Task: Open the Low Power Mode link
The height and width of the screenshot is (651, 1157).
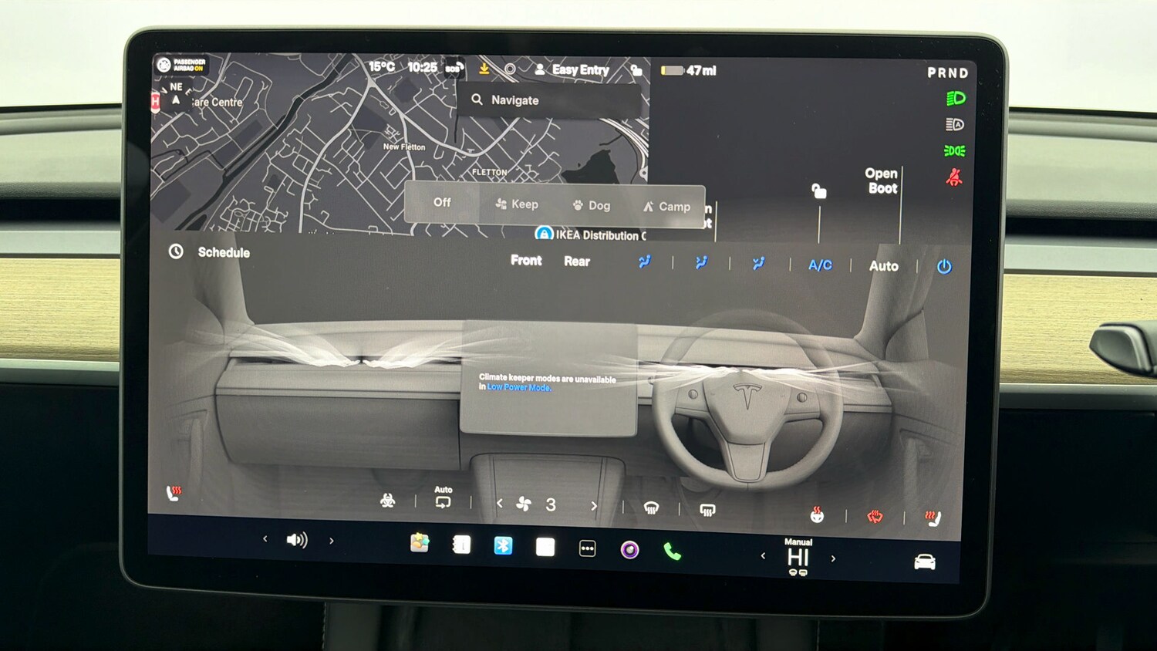Action: (x=518, y=388)
